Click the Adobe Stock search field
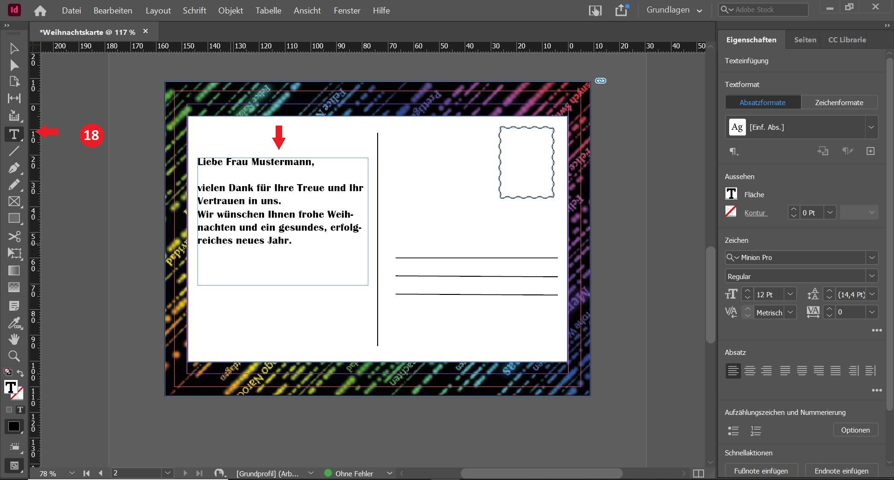 click(768, 10)
